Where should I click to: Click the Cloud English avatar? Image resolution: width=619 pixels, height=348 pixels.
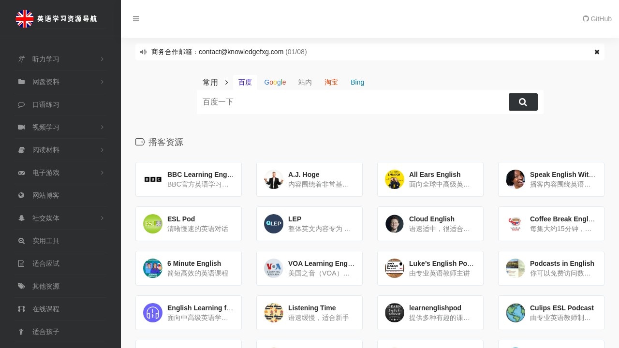click(x=395, y=224)
